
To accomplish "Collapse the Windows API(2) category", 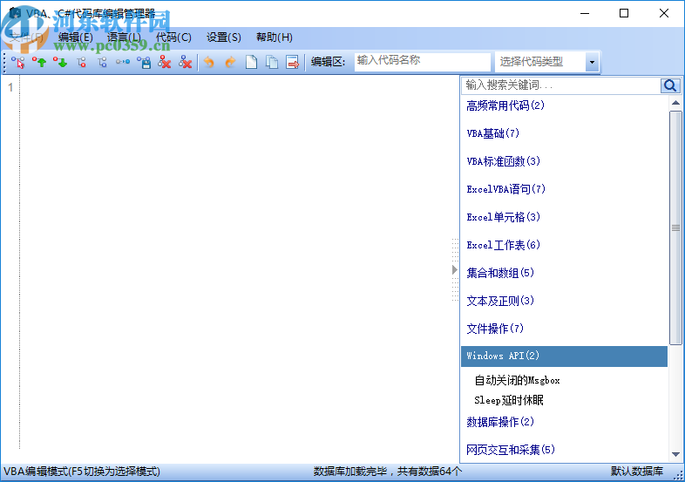I will pyautogui.click(x=564, y=356).
